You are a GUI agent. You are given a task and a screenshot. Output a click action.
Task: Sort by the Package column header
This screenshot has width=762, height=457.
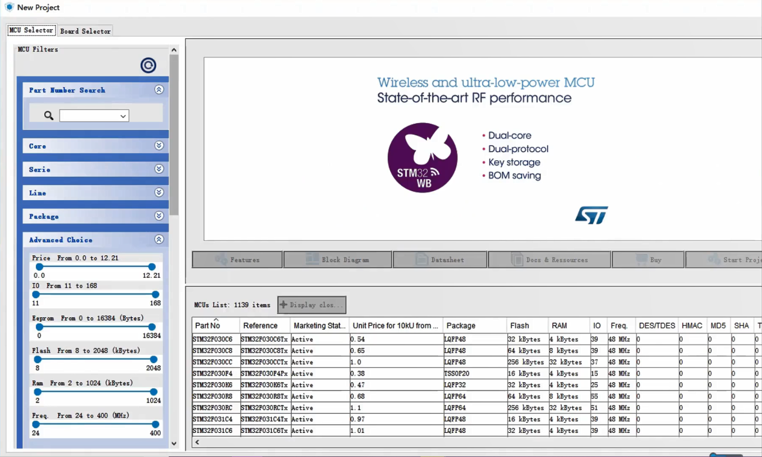(x=475, y=325)
